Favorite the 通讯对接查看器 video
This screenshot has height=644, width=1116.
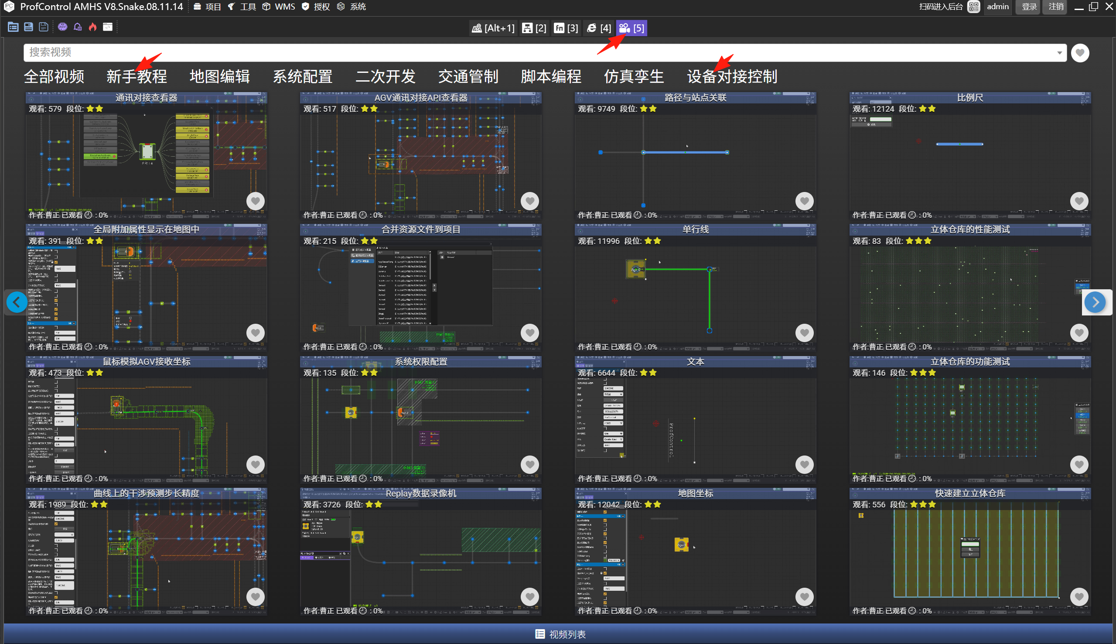pyautogui.click(x=255, y=201)
